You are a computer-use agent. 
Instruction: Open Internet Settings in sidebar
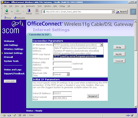[13, 53]
